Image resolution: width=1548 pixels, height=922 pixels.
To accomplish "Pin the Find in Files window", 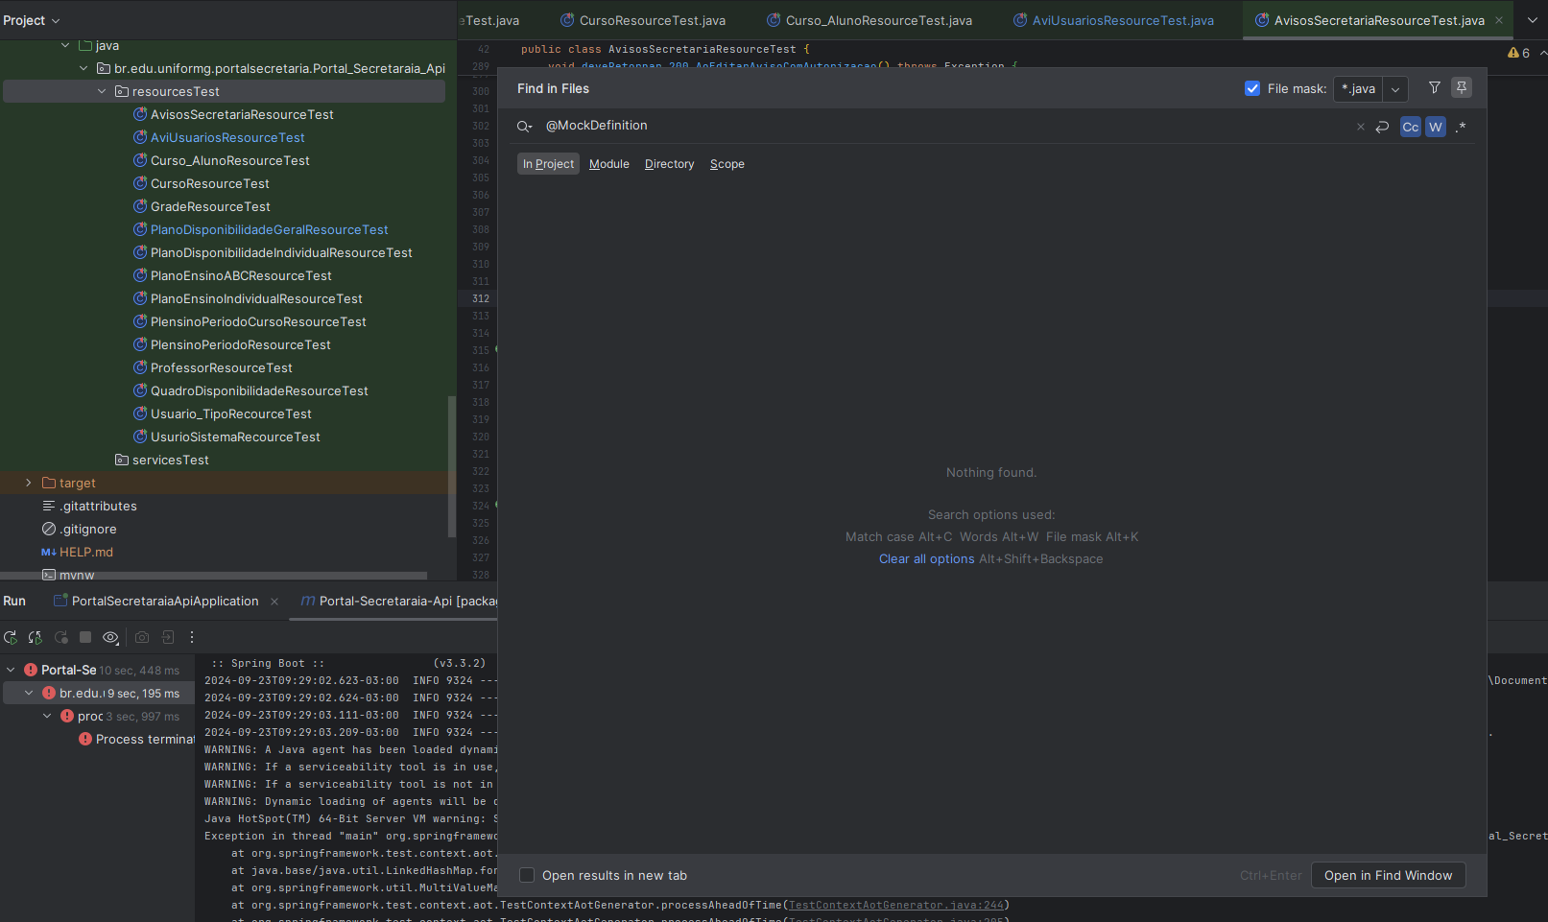I will (1461, 87).
